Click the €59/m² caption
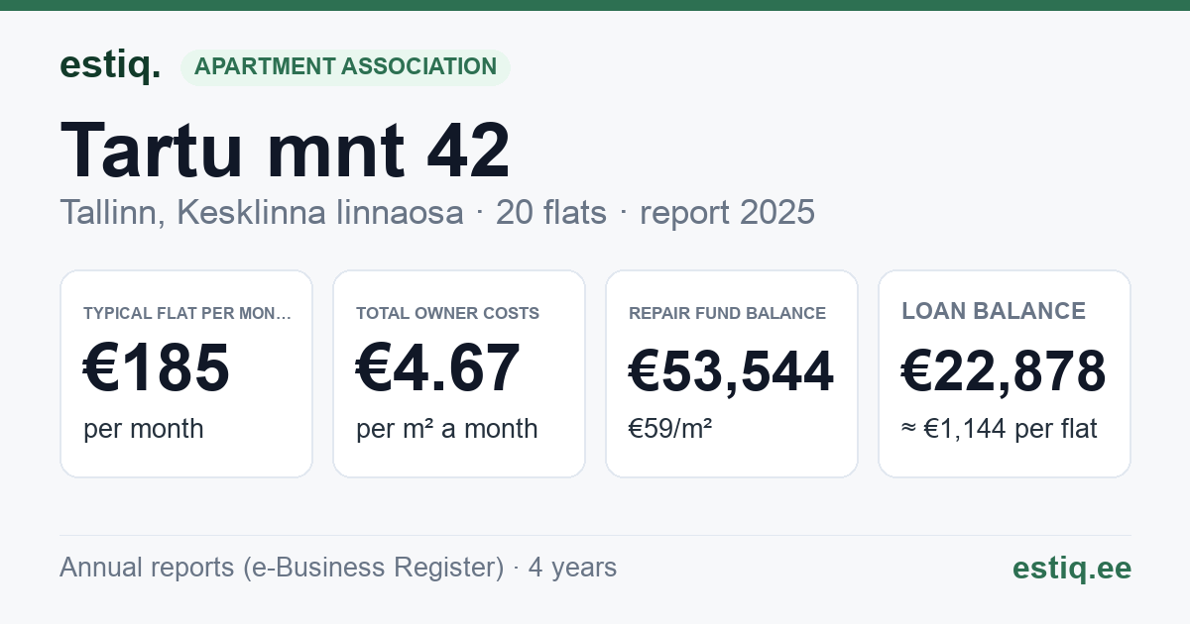 pyautogui.click(x=670, y=429)
